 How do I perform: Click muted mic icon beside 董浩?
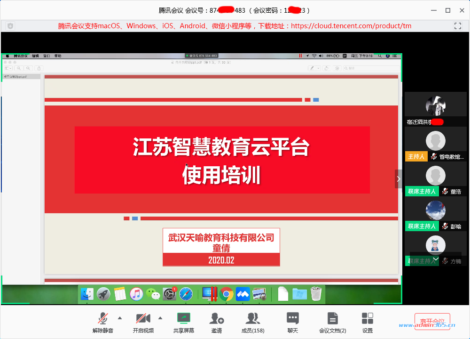(x=445, y=191)
